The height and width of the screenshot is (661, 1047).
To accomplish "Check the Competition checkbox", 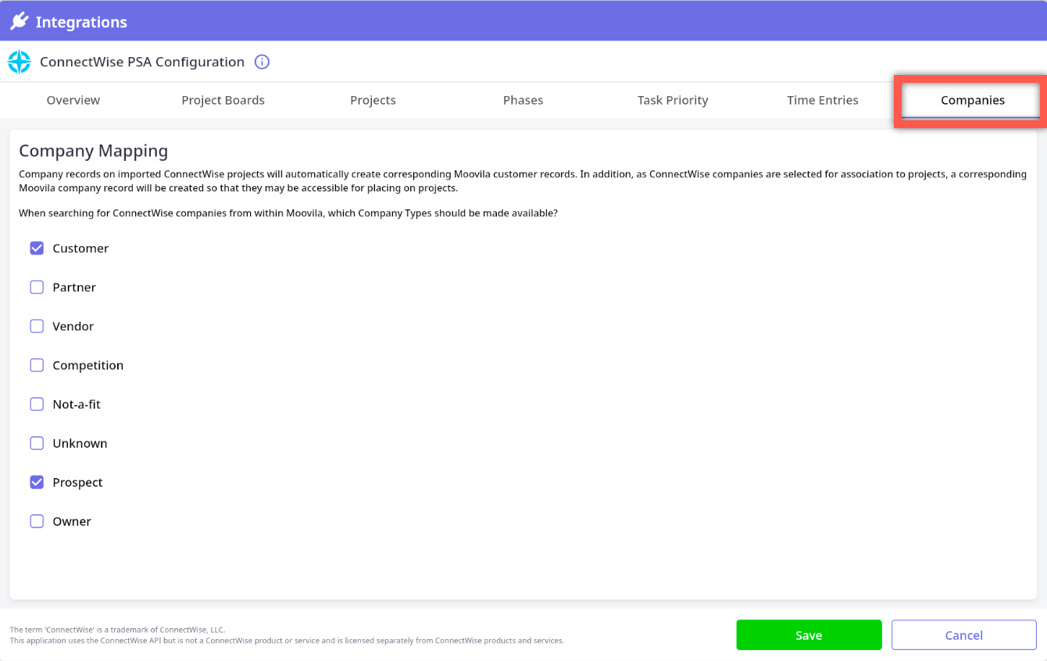I will click(x=37, y=365).
